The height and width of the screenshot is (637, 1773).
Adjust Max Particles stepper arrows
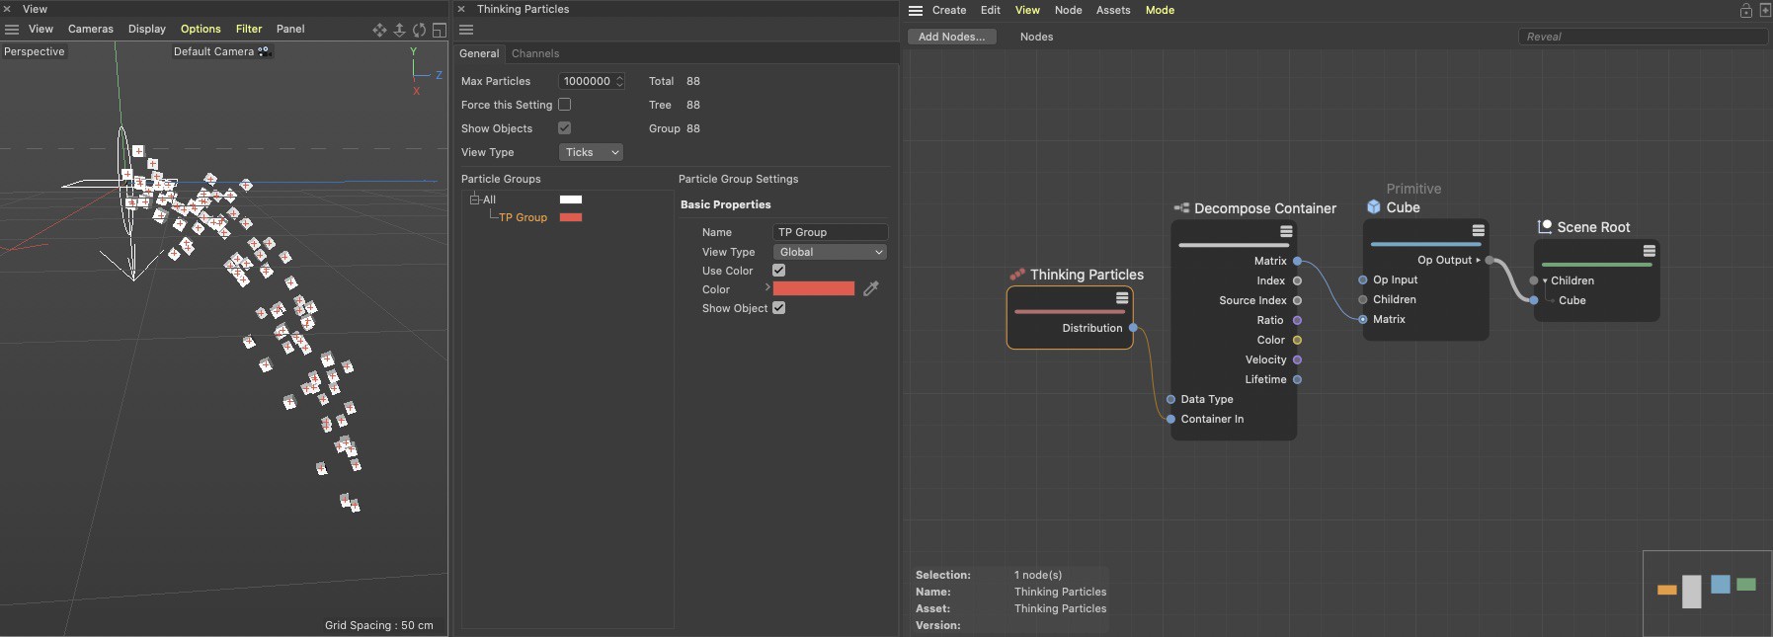(x=619, y=81)
